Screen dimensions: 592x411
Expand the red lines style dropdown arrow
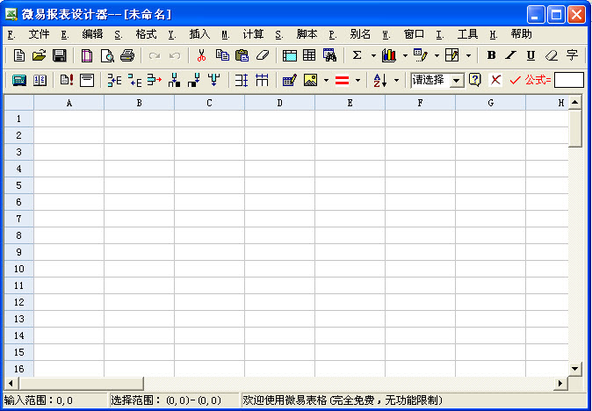(357, 80)
